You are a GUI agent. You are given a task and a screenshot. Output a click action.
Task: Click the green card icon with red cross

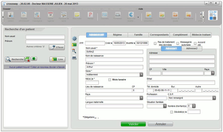(x=27, y=59)
